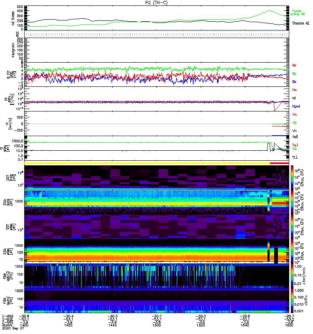Click the ROI dotted strip label
The image size is (313, 334).
[x=18, y=33]
